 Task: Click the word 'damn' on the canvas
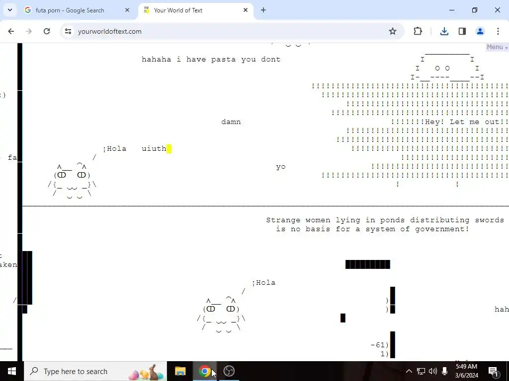coord(231,122)
